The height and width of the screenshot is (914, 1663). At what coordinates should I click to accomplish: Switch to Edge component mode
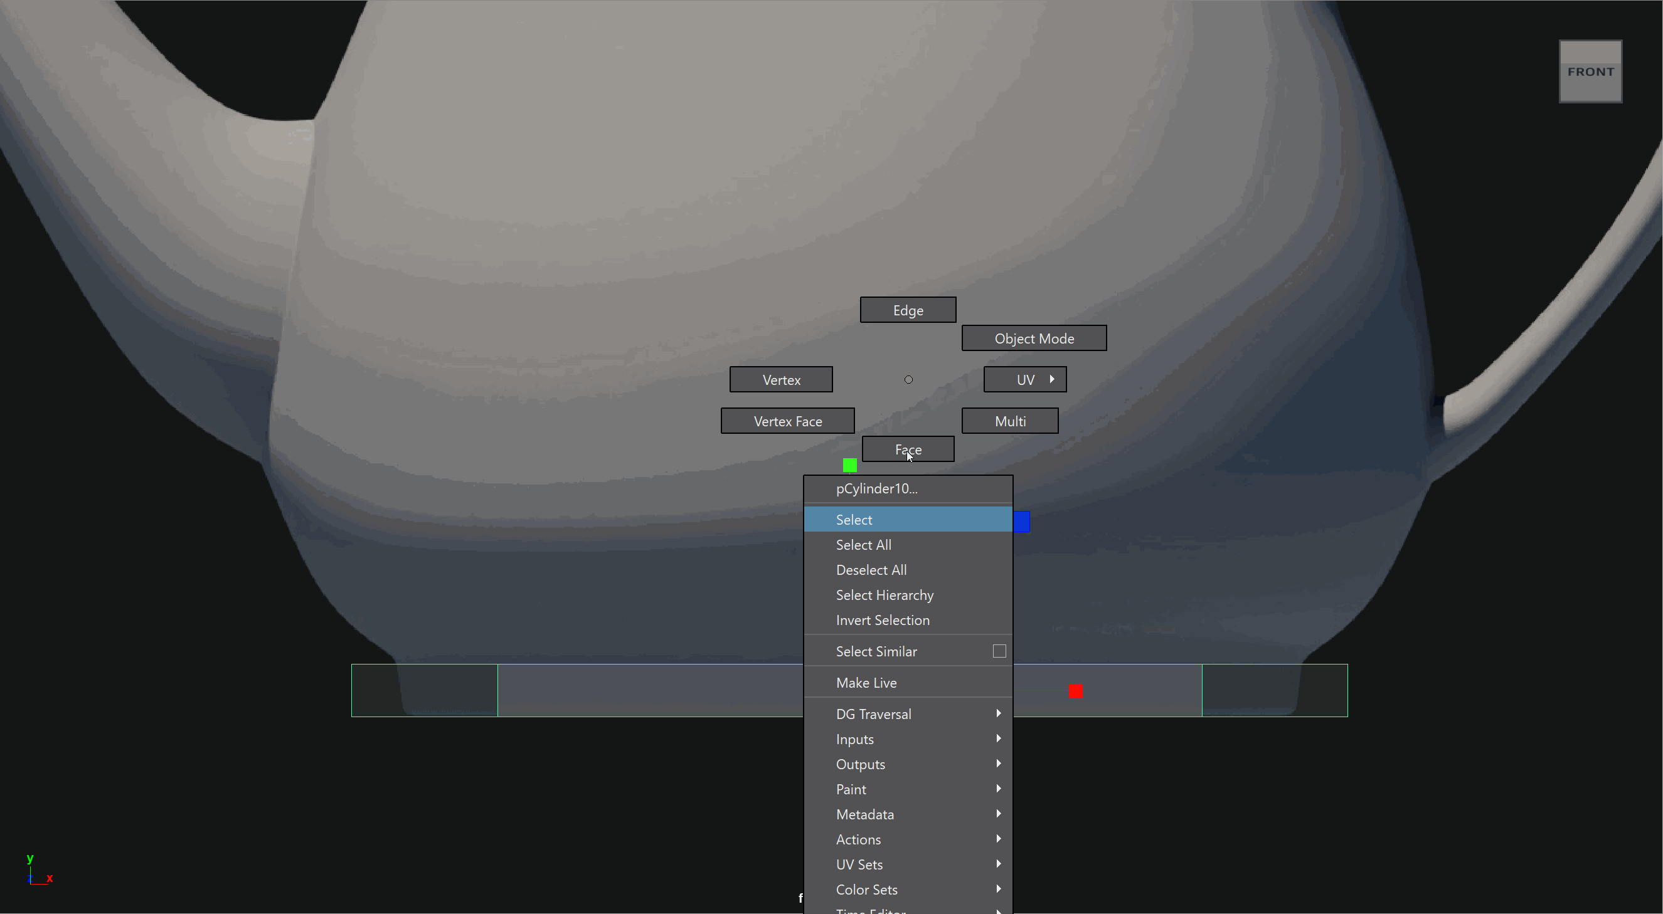point(908,310)
